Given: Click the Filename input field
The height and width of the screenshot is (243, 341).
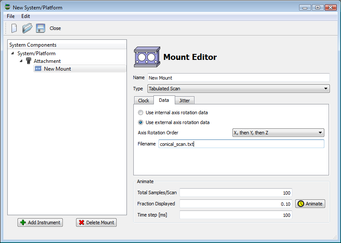Looking at the screenshot, I should pos(241,144).
